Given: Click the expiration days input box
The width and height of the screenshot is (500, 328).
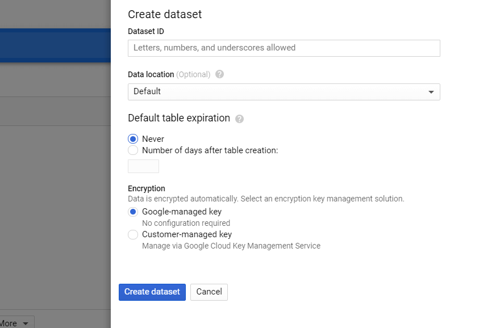Looking at the screenshot, I should click(143, 166).
